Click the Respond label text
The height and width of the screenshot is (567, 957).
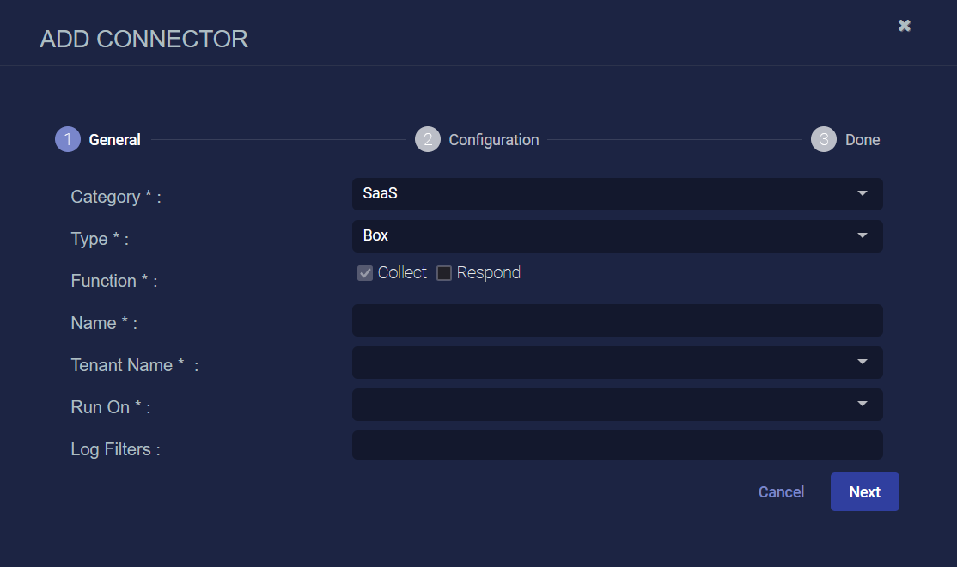point(488,273)
